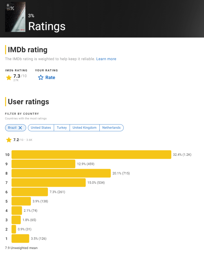Viewport: 204px width, 256px height.
Task: Toggle the selected Brazil country chip
Action: (15, 128)
